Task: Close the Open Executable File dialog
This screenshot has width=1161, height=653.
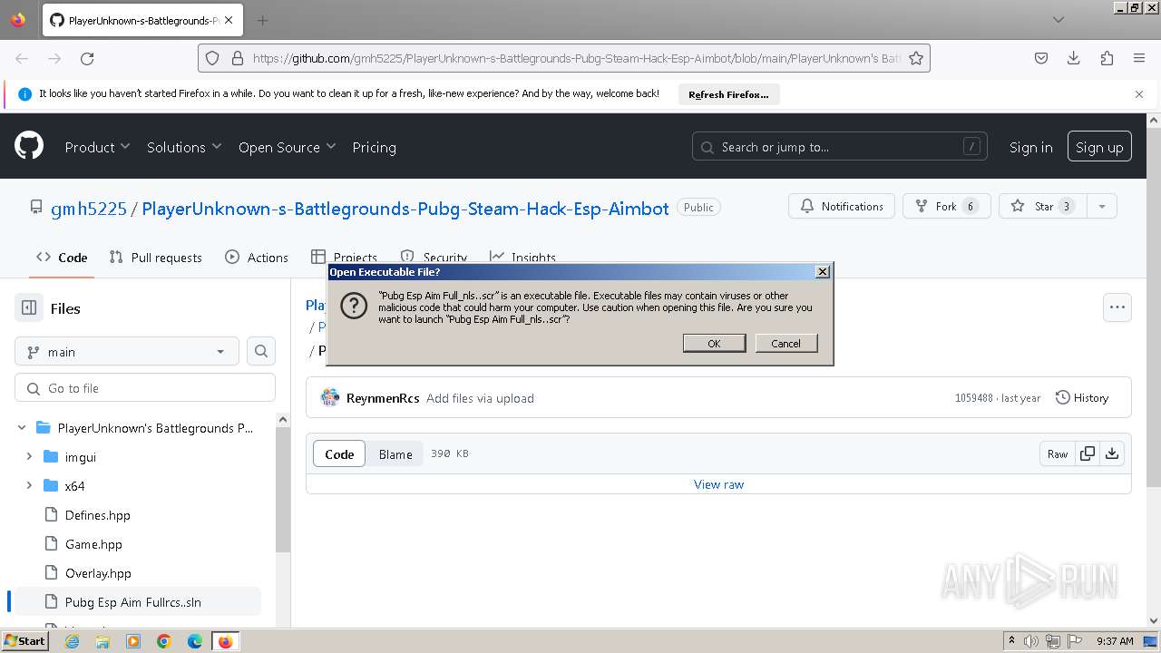Action: tap(822, 271)
